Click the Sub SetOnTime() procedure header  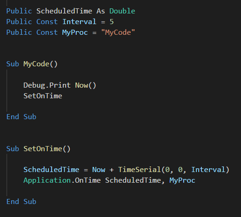38,149
